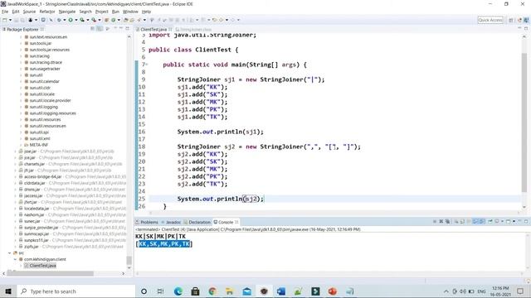This screenshot has width=531, height=298.
Task: Open Package Explorer view menu
Action: pos(108,29)
